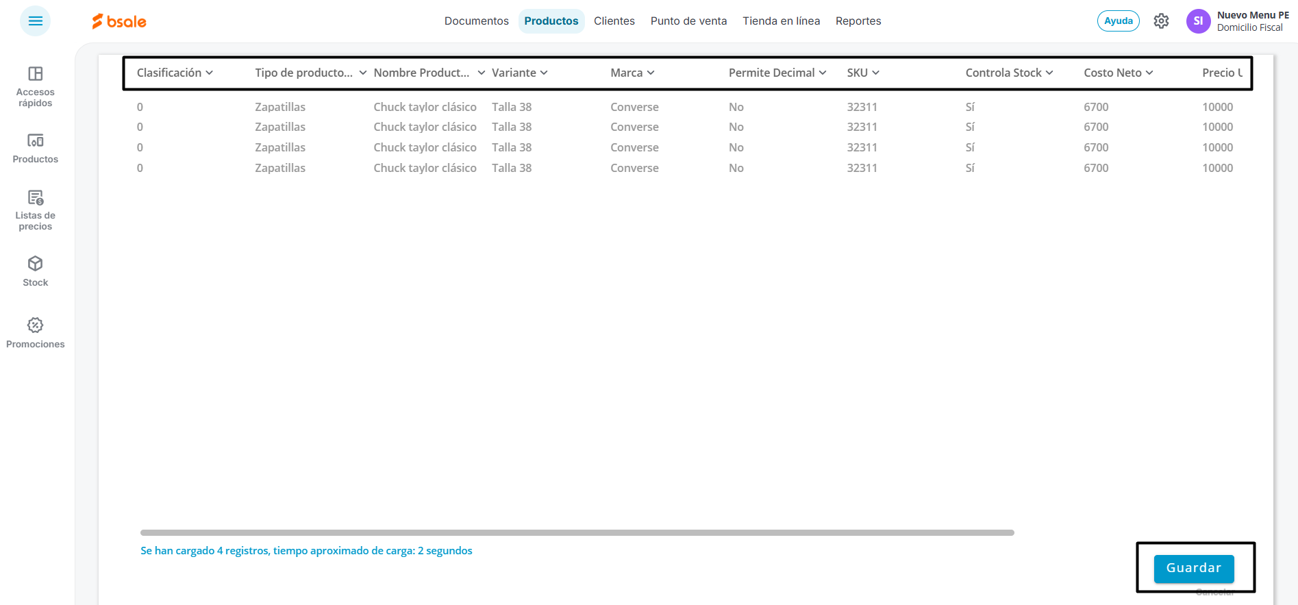Click Domicilio Fiscal under account name
The image size is (1298, 605).
(x=1250, y=27)
